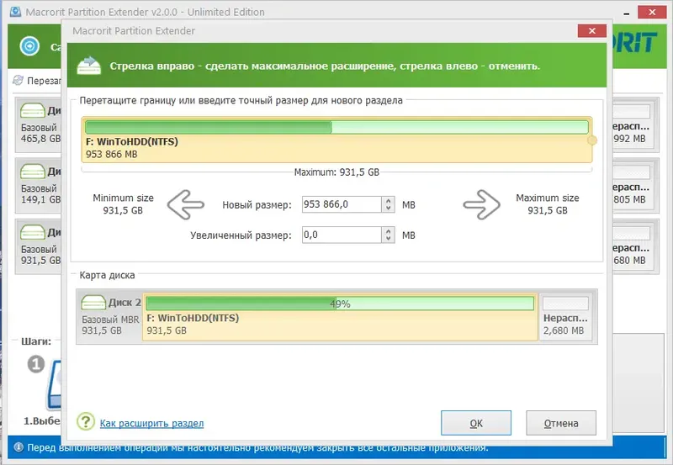Click the dialog header drive extend icon

89,66
